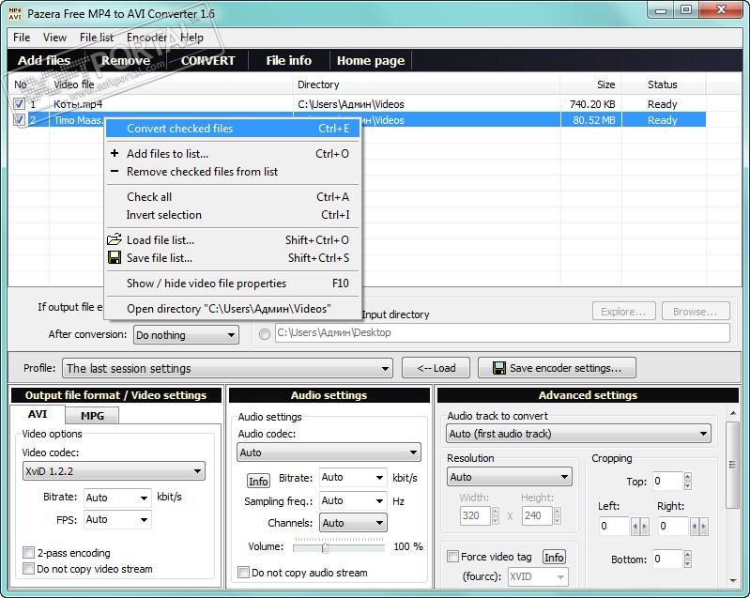
Task: Enable Force video tag checkbox
Action: coord(452,557)
